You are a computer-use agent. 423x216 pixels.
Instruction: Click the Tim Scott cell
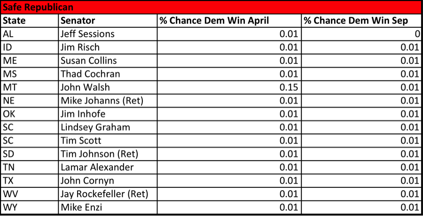point(108,140)
